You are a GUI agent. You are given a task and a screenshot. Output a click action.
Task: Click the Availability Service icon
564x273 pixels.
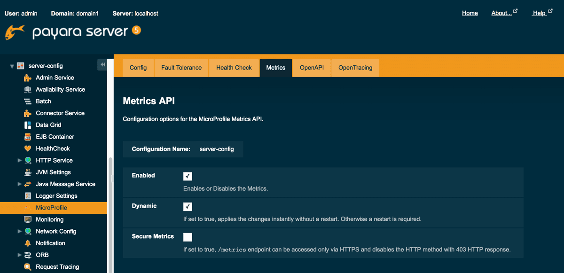28,89
